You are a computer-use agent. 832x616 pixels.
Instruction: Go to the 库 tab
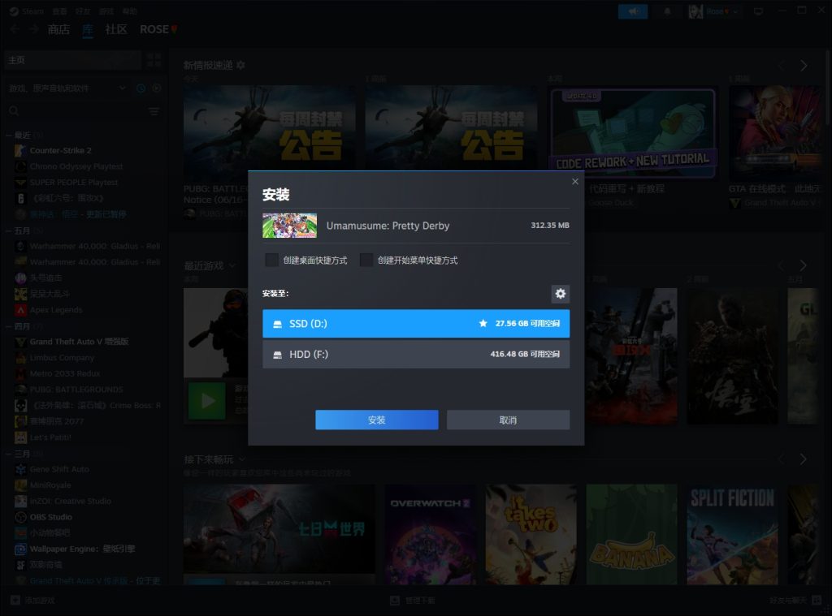(x=88, y=29)
